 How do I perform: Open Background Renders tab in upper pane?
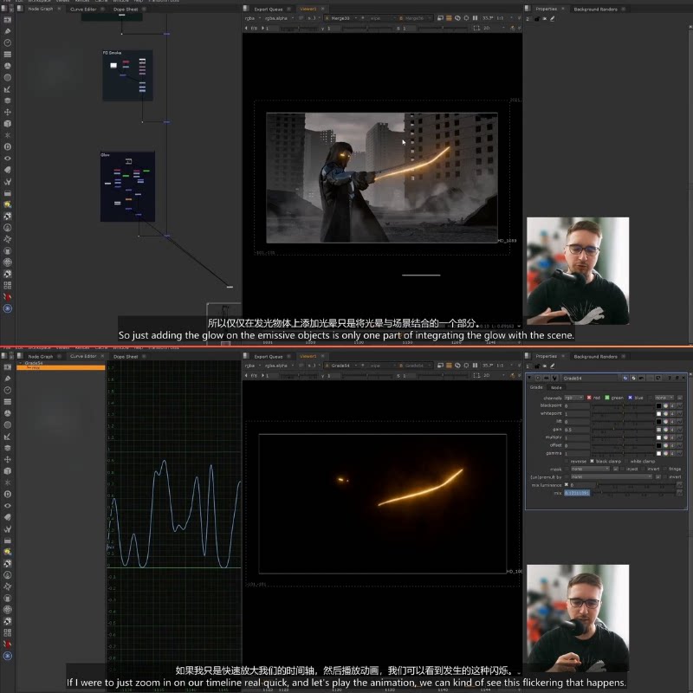[595, 9]
